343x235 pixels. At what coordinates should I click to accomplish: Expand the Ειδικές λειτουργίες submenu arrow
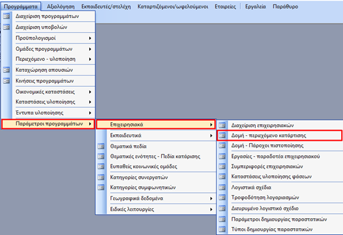pyautogui.click(x=211, y=209)
